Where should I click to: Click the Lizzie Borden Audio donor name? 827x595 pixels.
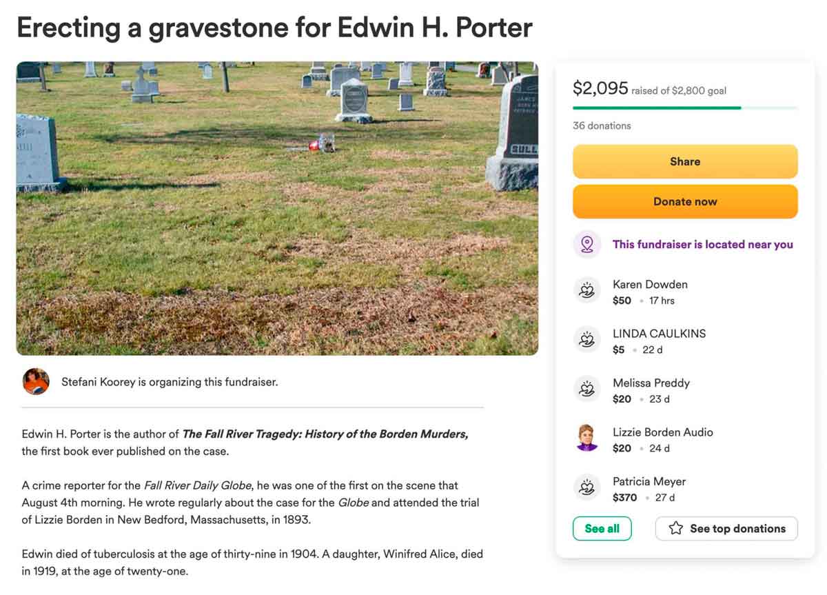point(662,432)
